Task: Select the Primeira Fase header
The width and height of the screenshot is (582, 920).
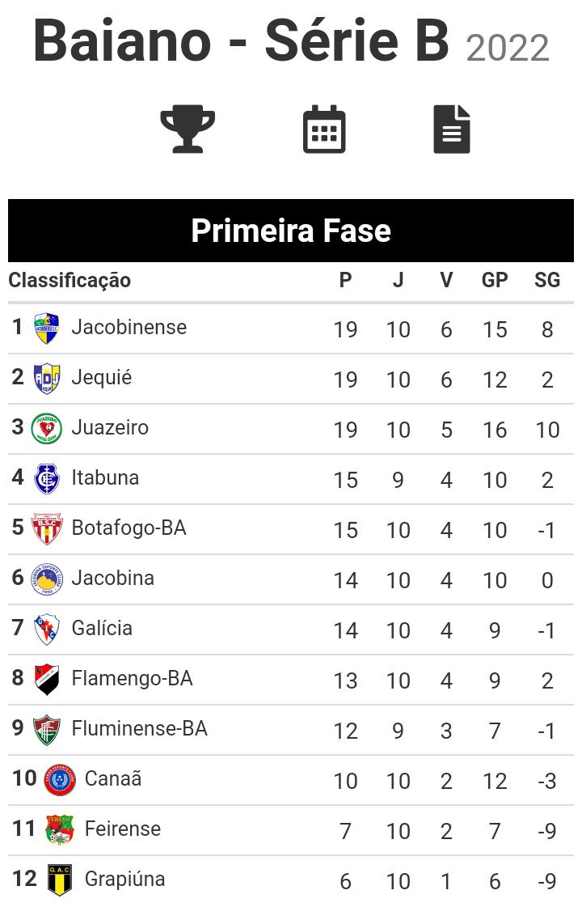Action: (291, 231)
